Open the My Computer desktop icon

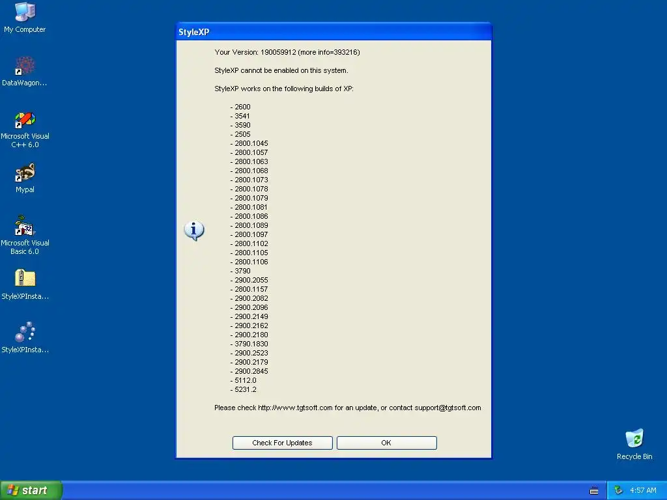tap(25, 17)
